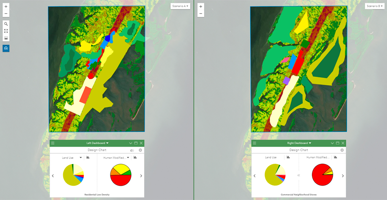Go to previous chart in Right Dashboard
Screen dimensions: 387x200
(x=255, y=176)
